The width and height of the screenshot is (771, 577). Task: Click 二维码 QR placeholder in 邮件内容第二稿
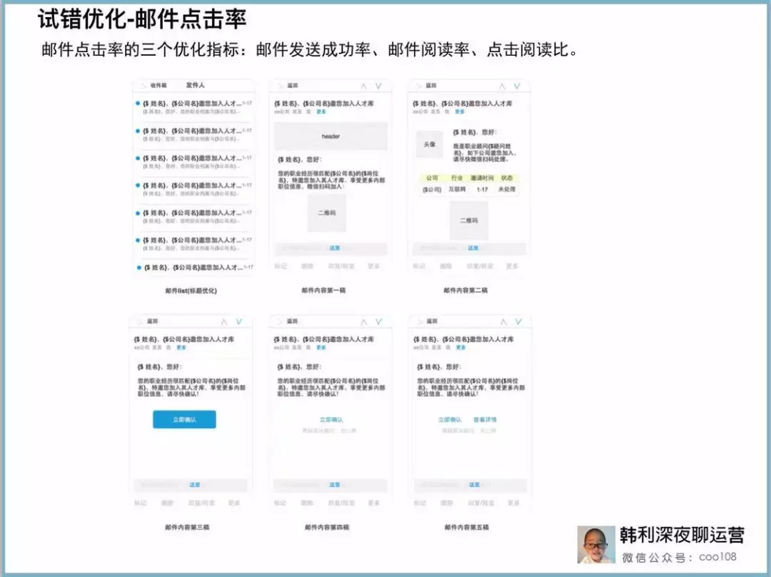468,221
